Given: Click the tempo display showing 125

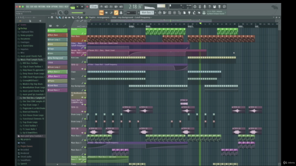Looking at the screenshot, I should coord(93,7).
